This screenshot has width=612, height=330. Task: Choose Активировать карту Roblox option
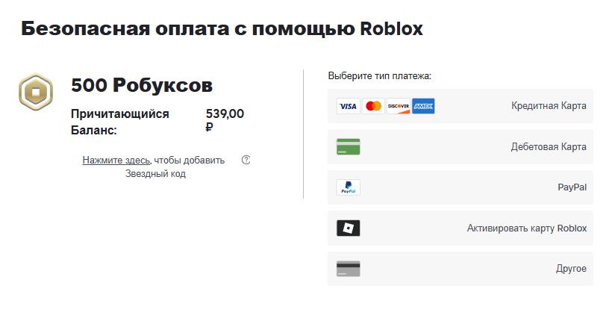[x=460, y=228]
